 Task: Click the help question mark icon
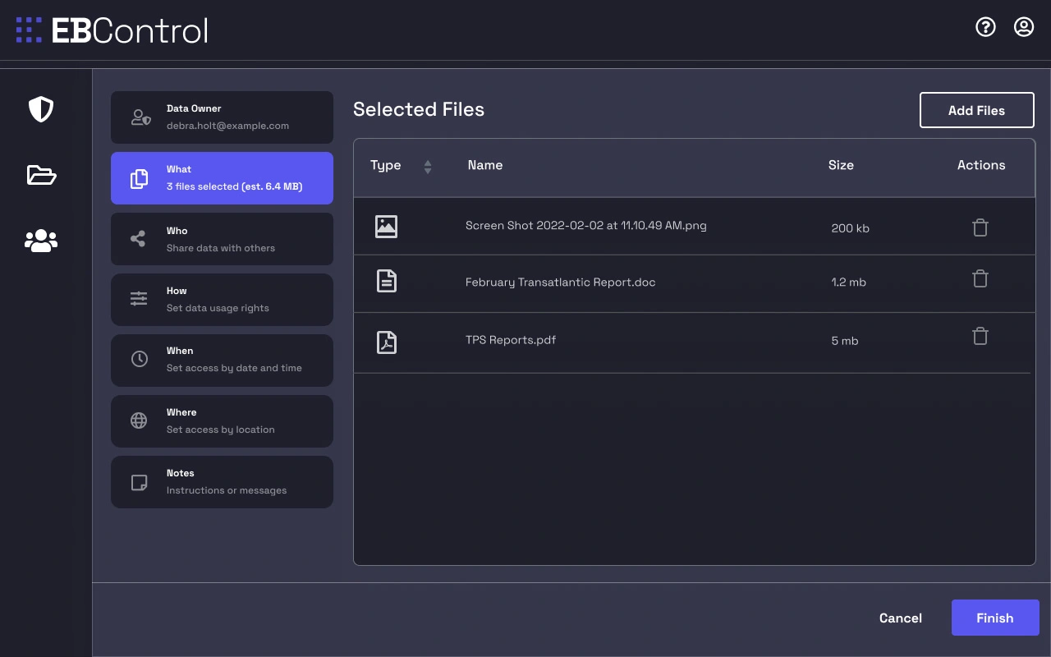click(x=985, y=27)
